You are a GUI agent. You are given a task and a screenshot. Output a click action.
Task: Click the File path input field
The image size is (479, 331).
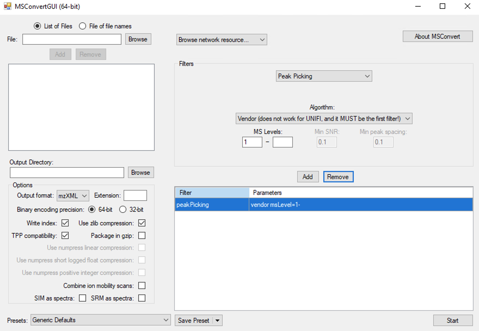pyautogui.click(x=72, y=39)
